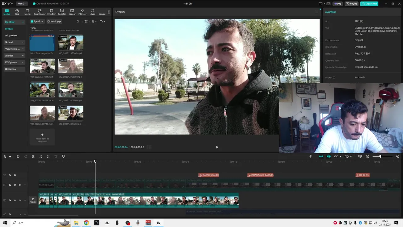Screen dimensions: 403x227
Task: Open the Metin text tab
Action: pyautogui.click(x=27, y=12)
